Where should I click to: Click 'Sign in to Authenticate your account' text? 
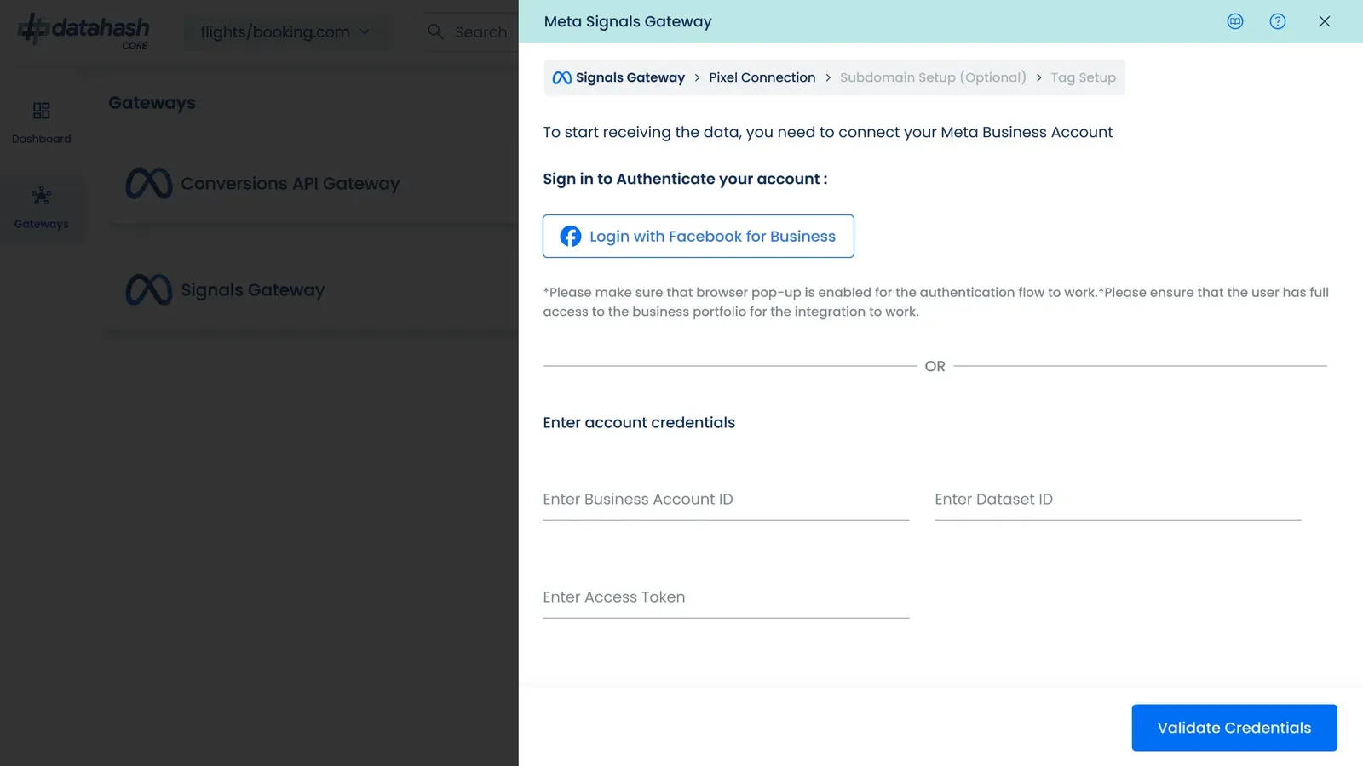pos(685,179)
